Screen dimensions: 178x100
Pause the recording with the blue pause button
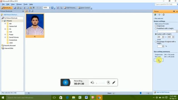pyautogui.click(x=66, y=82)
